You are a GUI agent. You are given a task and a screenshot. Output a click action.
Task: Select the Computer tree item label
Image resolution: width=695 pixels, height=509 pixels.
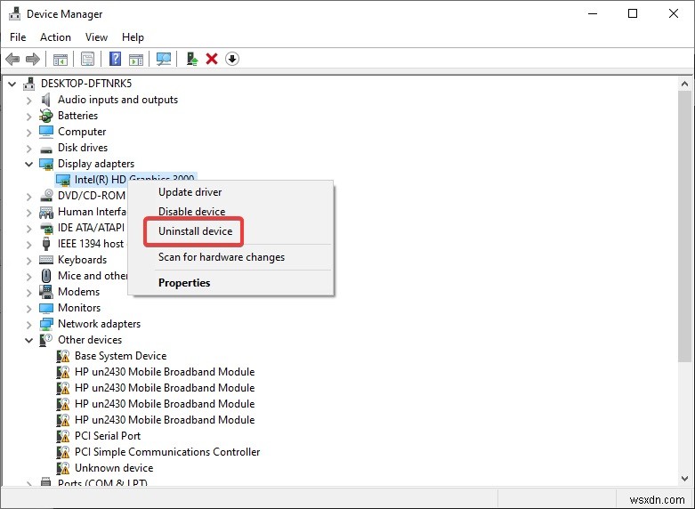point(82,132)
